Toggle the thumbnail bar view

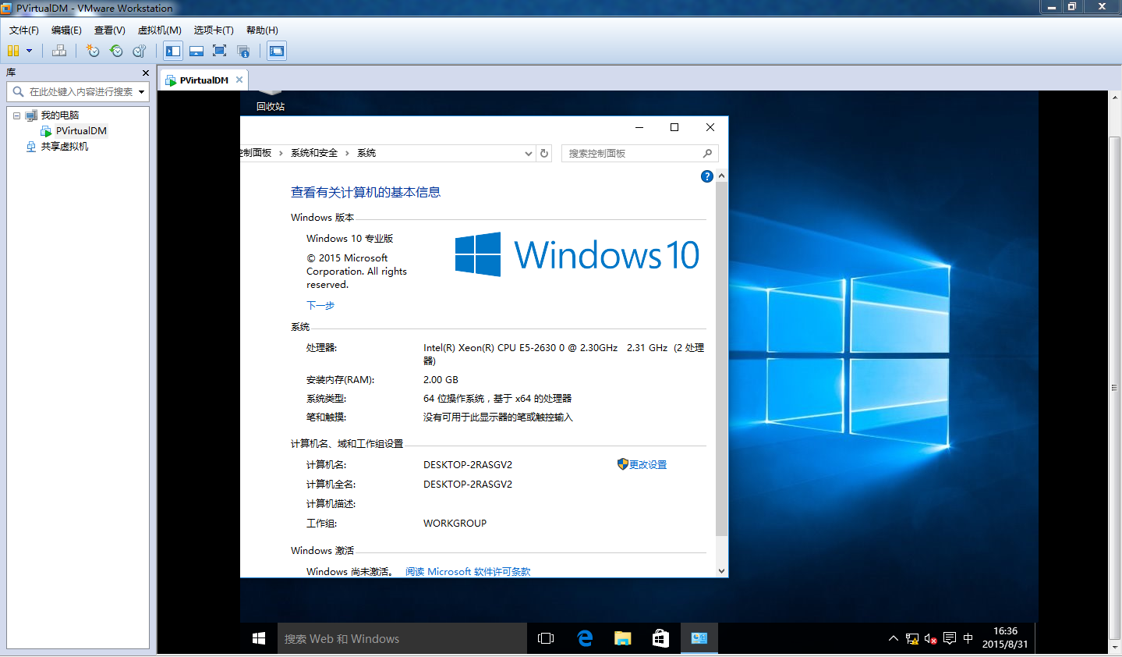[196, 51]
